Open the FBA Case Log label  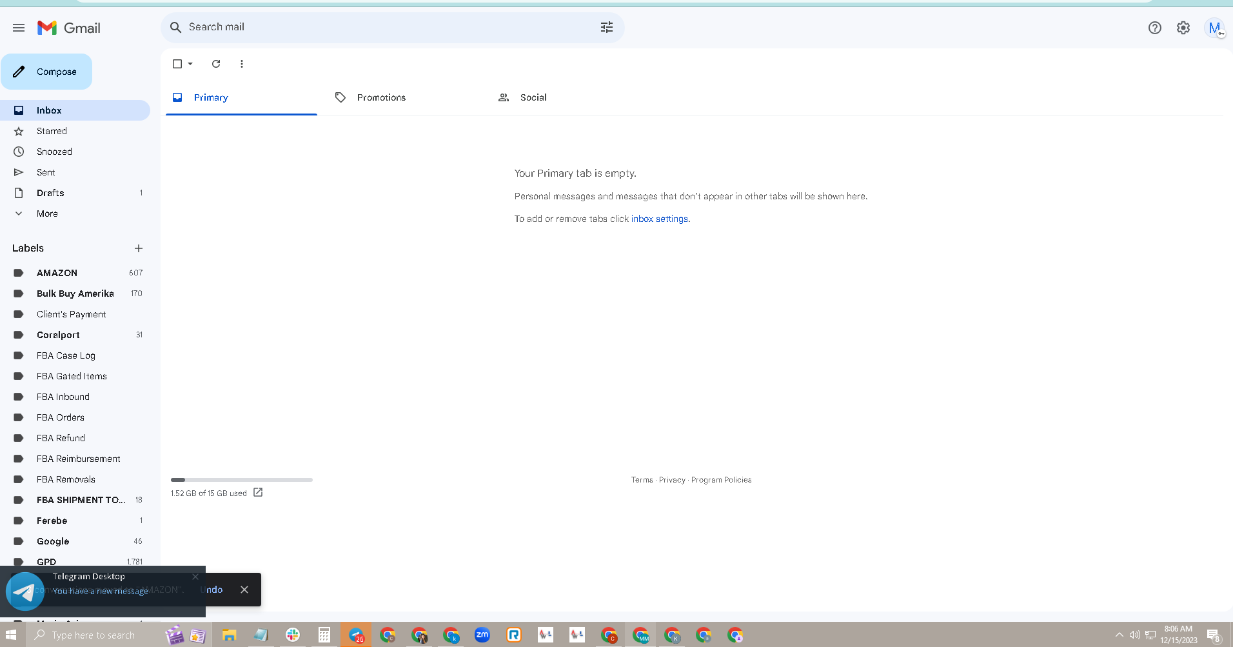(x=75, y=355)
